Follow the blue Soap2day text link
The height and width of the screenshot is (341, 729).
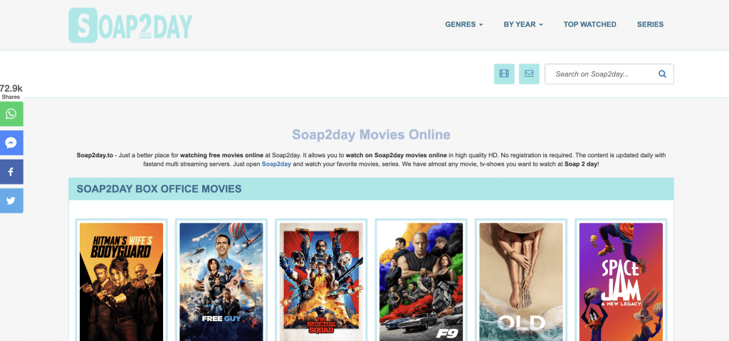(276, 164)
